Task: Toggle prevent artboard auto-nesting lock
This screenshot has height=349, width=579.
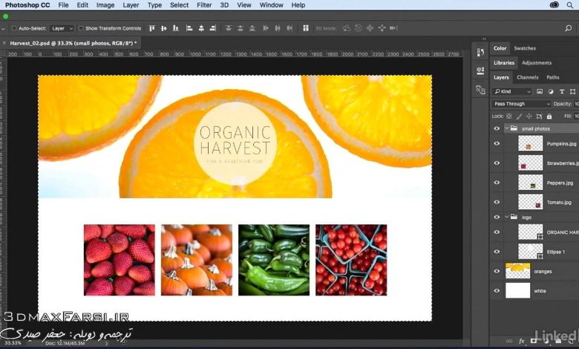Action: [539, 117]
